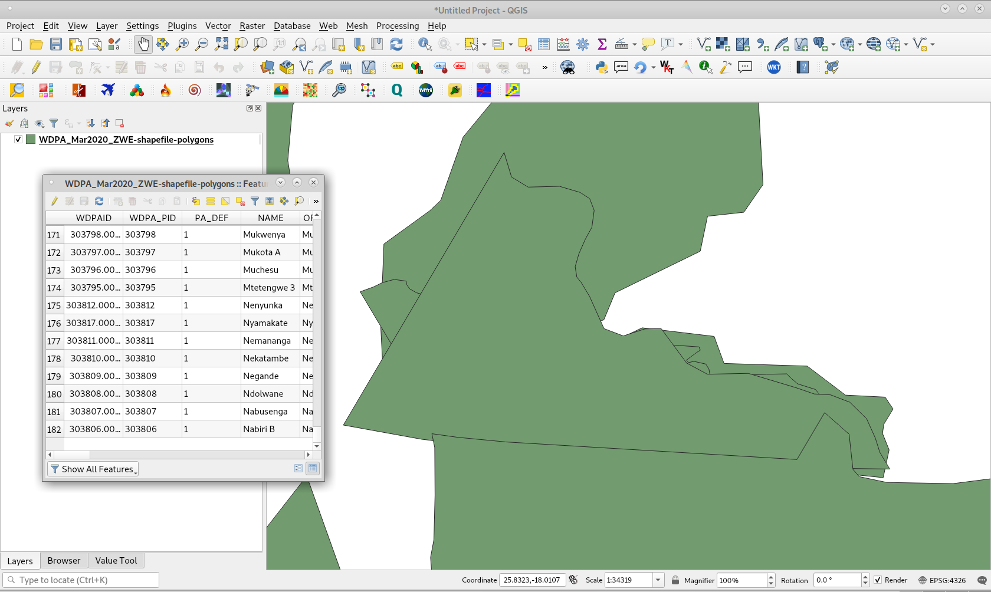This screenshot has height=592, width=991.
Task: Toggle mouse extents display next to coordinate
Action: pos(573,580)
